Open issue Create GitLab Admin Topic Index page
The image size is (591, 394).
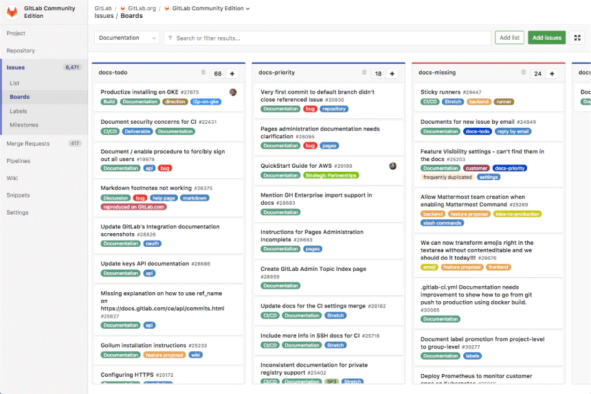(313, 269)
